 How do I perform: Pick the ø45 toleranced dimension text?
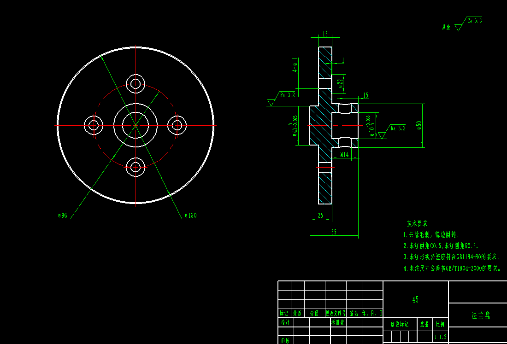pos(294,126)
